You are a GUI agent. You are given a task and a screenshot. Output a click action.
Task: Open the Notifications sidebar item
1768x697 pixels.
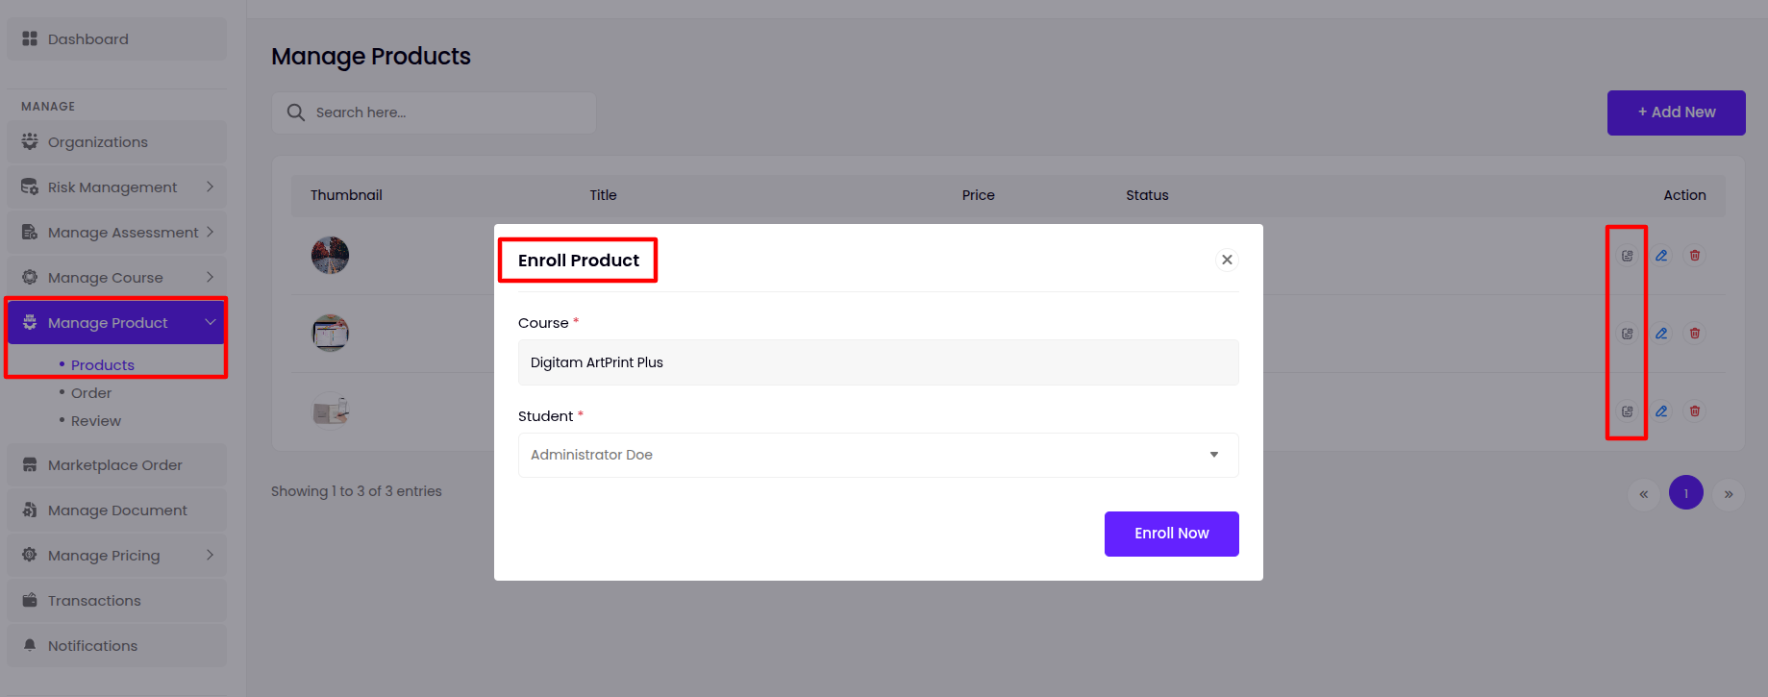click(x=92, y=646)
